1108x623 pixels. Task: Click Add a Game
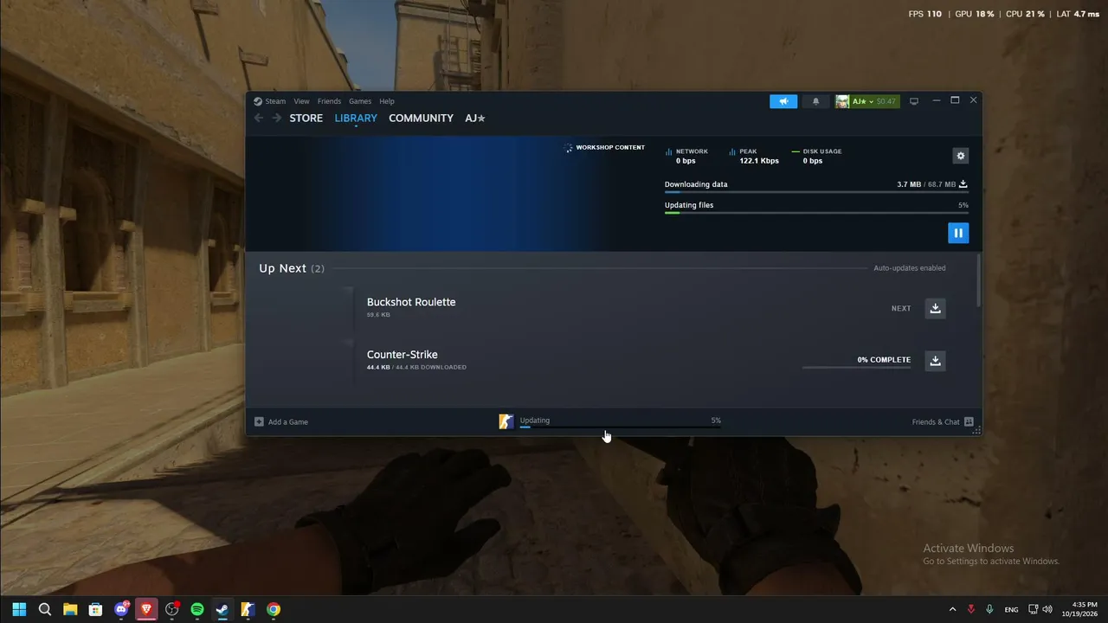click(x=281, y=422)
